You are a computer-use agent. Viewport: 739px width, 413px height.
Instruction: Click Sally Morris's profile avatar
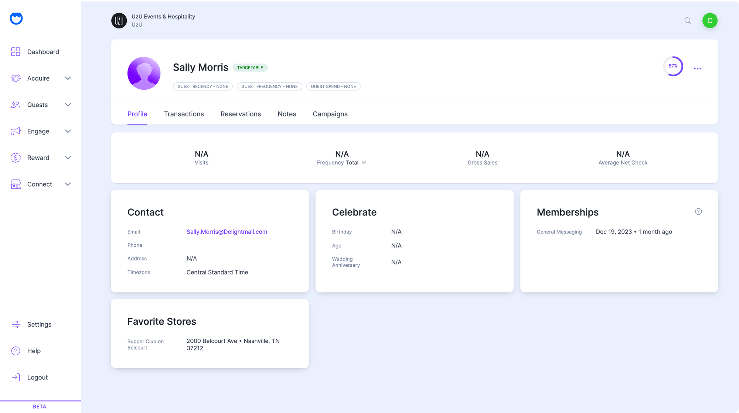point(144,73)
